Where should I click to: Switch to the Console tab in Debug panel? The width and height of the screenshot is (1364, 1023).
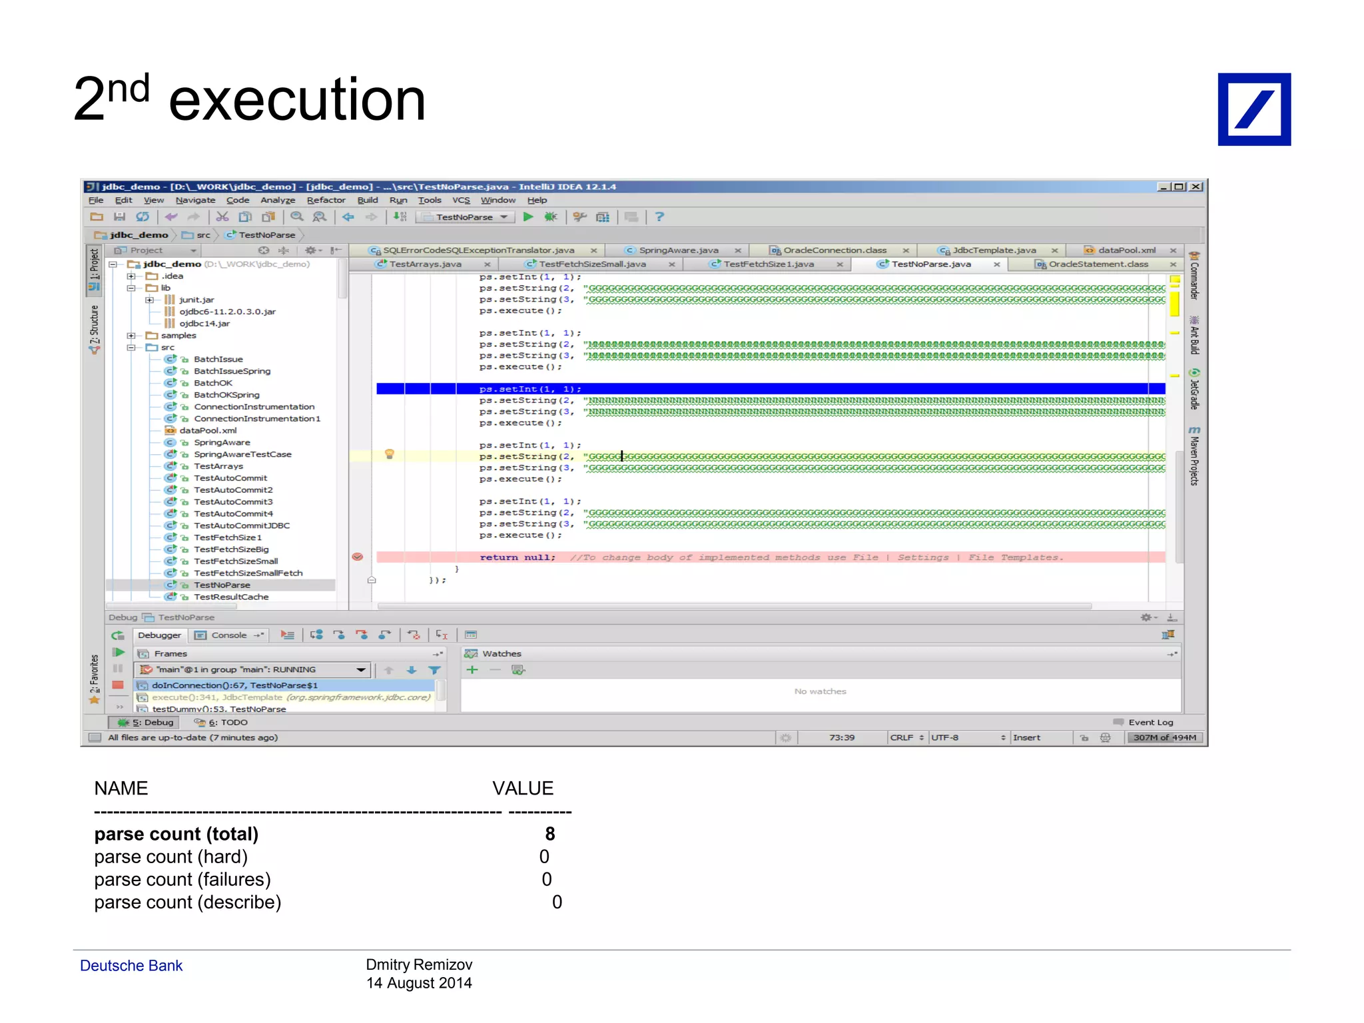coord(229,635)
